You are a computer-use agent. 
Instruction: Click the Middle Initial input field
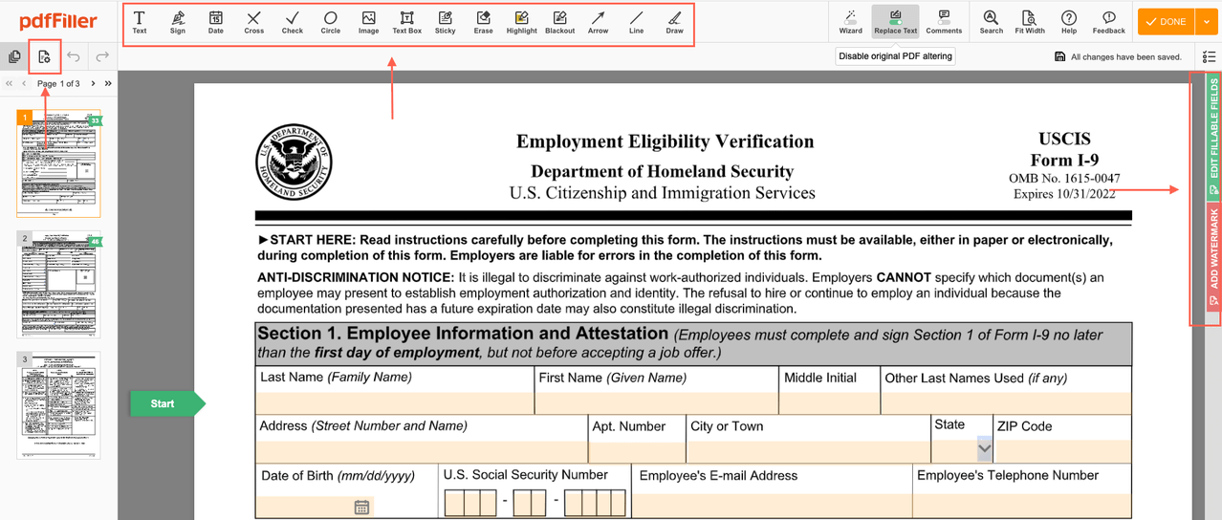(830, 401)
